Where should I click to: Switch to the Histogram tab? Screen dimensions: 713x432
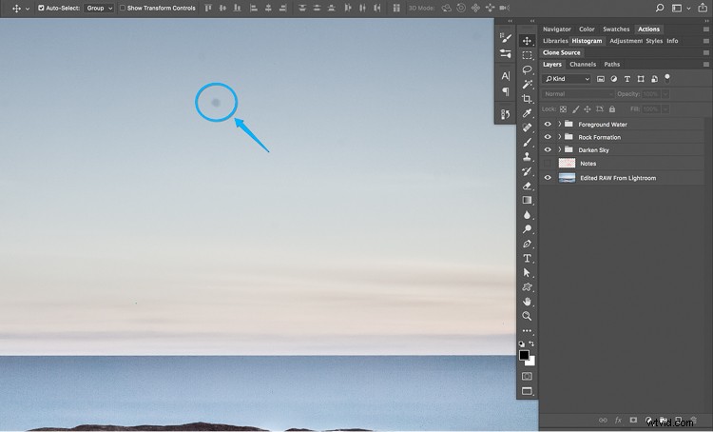[587, 41]
